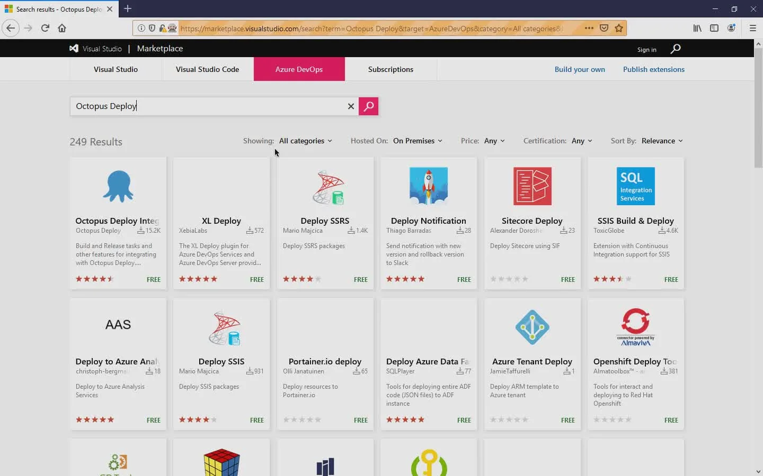Show site information icon in address bar

pos(141,29)
